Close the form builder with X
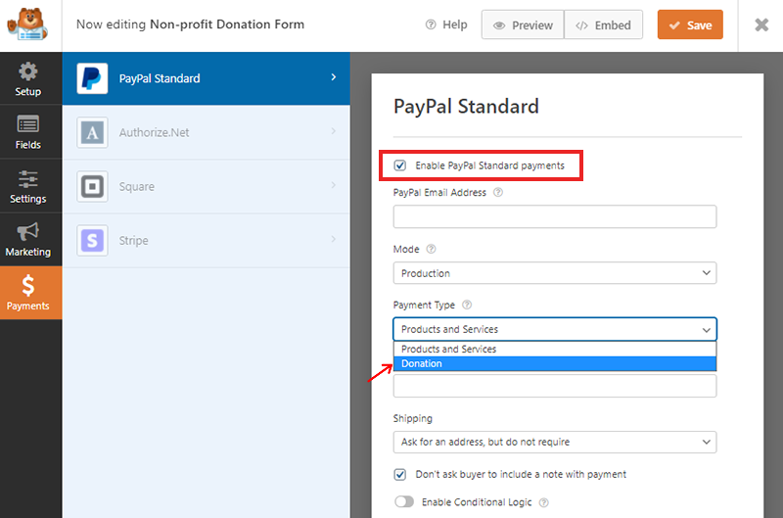 pos(761,25)
